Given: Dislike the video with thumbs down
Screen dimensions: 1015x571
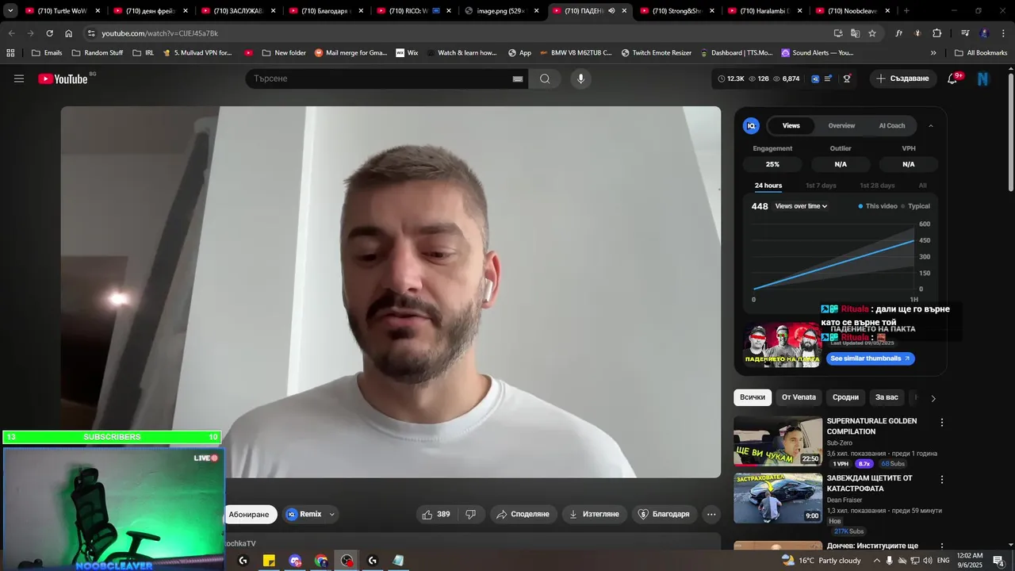Looking at the screenshot, I should (x=470, y=514).
